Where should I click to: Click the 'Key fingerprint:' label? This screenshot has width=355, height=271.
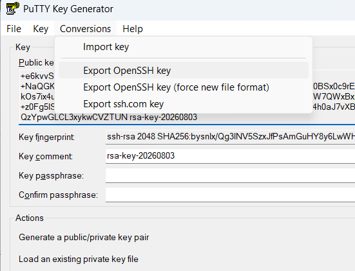tap(46, 137)
